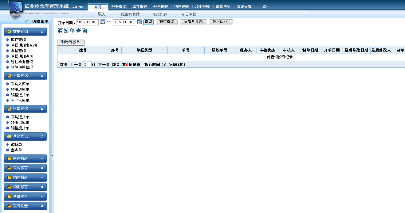The height and width of the screenshot is (213, 405).
Task: Expand the 采购报表 sidebar section
Action: tap(42, 168)
